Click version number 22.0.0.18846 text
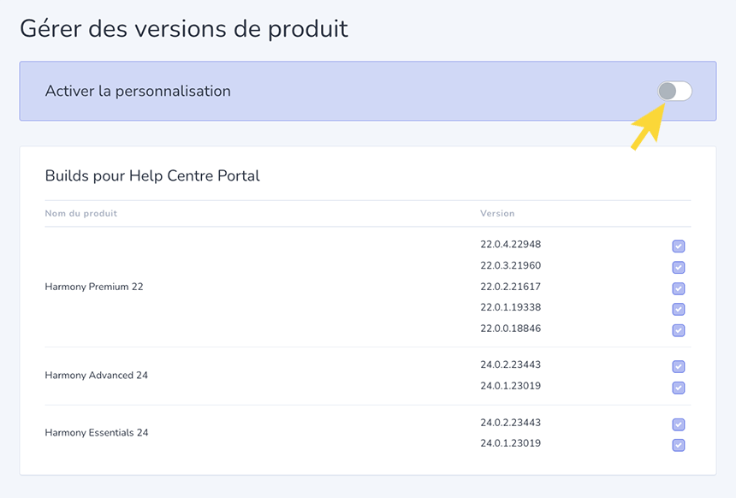This screenshot has width=736, height=498. (x=511, y=329)
